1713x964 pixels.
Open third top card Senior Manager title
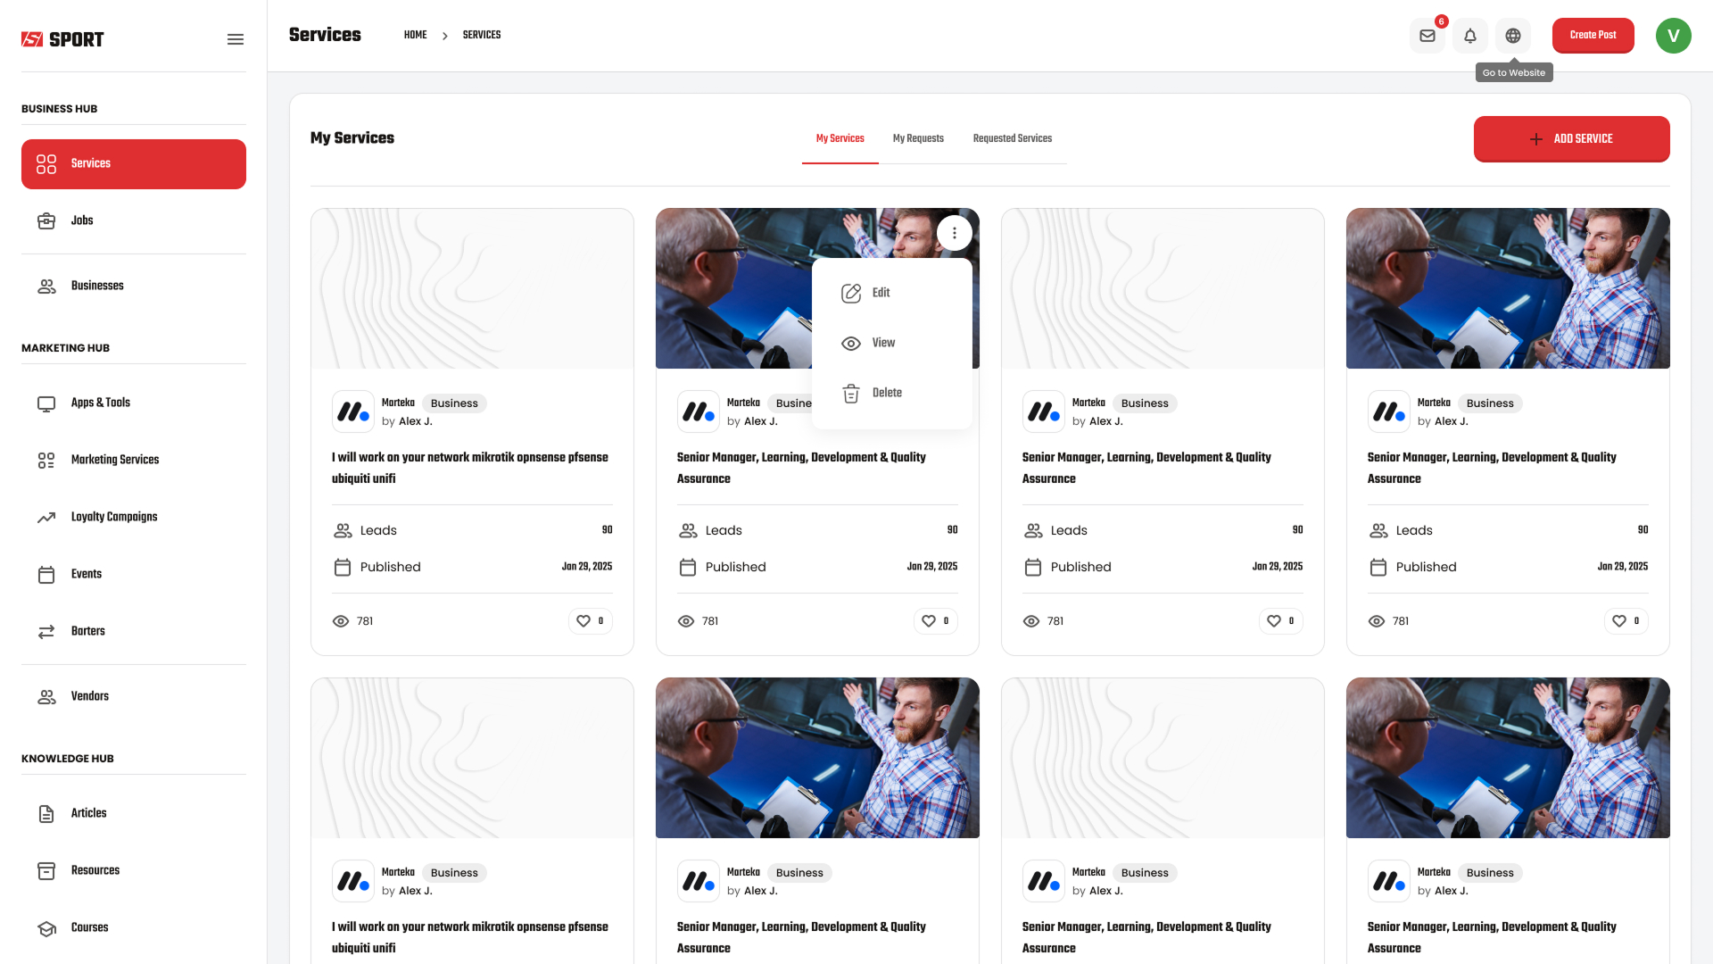1146,468
